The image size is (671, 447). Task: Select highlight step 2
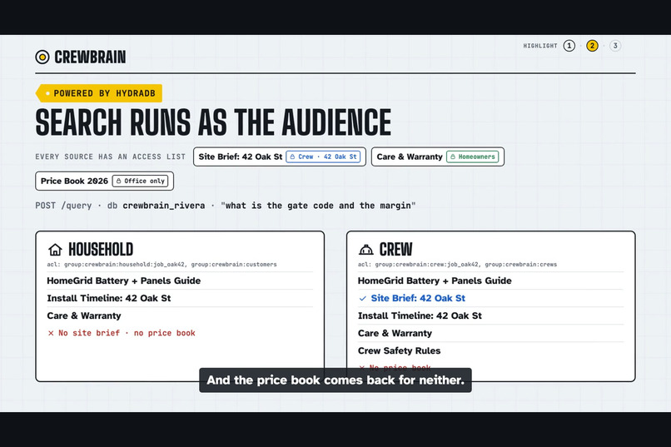[592, 46]
